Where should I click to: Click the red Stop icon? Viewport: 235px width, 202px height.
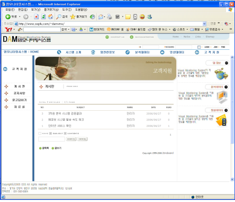36,17
